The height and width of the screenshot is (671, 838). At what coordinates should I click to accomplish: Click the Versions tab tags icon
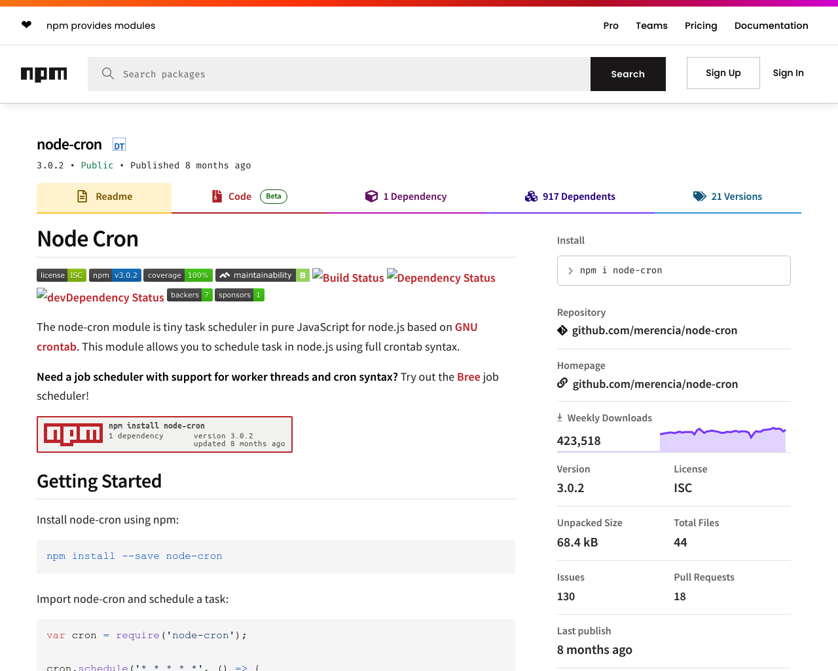[x=700, y=196]
